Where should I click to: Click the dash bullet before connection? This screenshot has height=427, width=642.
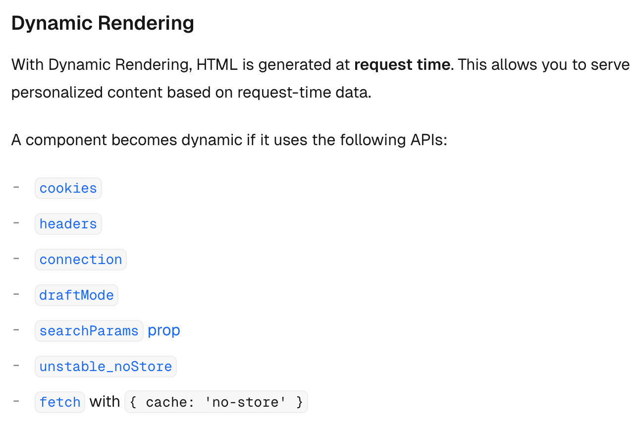[16, 259]
